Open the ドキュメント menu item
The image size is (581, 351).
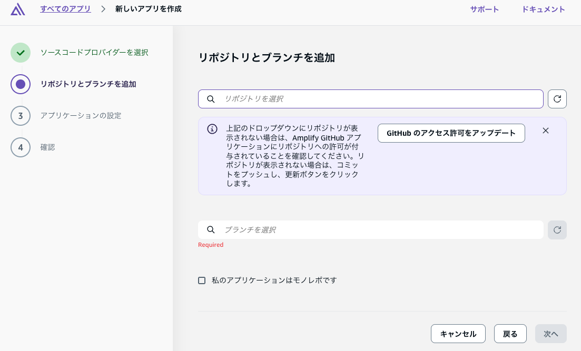tap(543, 9)
